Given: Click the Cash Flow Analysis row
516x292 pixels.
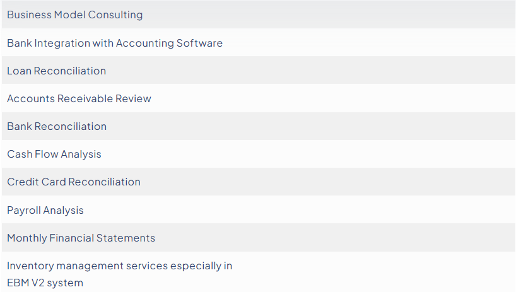Looking at the screenshot, I should [259, 154].
